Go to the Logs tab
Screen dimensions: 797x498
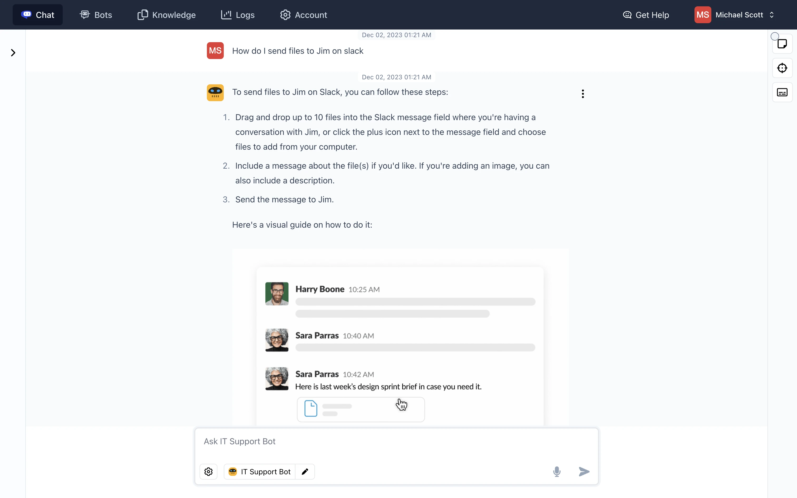click(x=237, y=15)
